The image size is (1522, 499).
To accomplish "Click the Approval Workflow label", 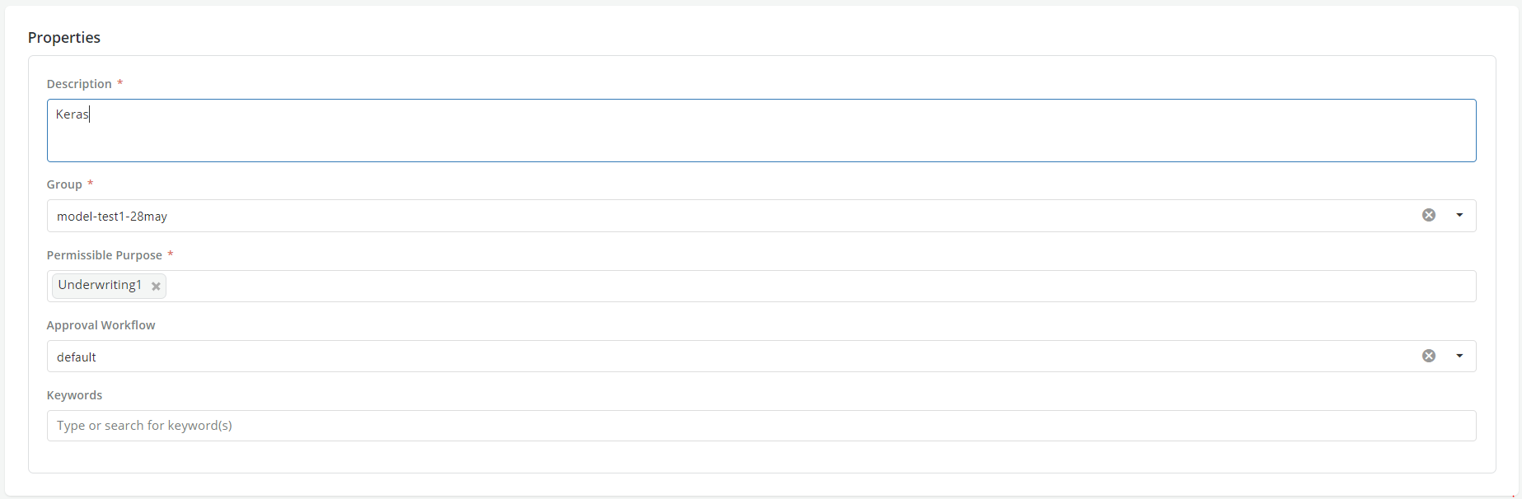I will pyautogui.click(x=101, y=325).
